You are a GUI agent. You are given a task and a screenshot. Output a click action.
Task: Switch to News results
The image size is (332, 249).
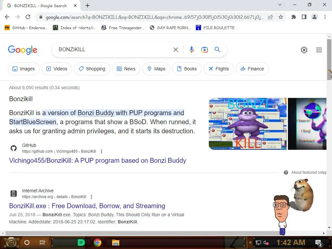[x=126, y=69]
